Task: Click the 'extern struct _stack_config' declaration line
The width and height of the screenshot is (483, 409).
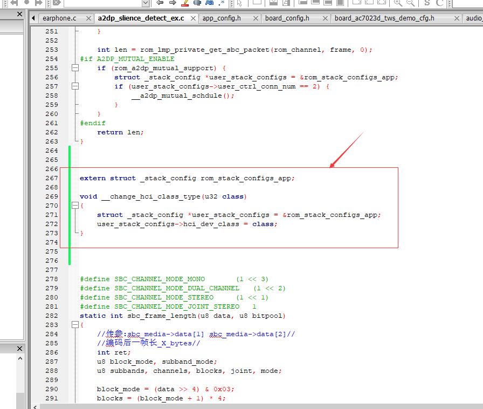Action: pos(187,178)
